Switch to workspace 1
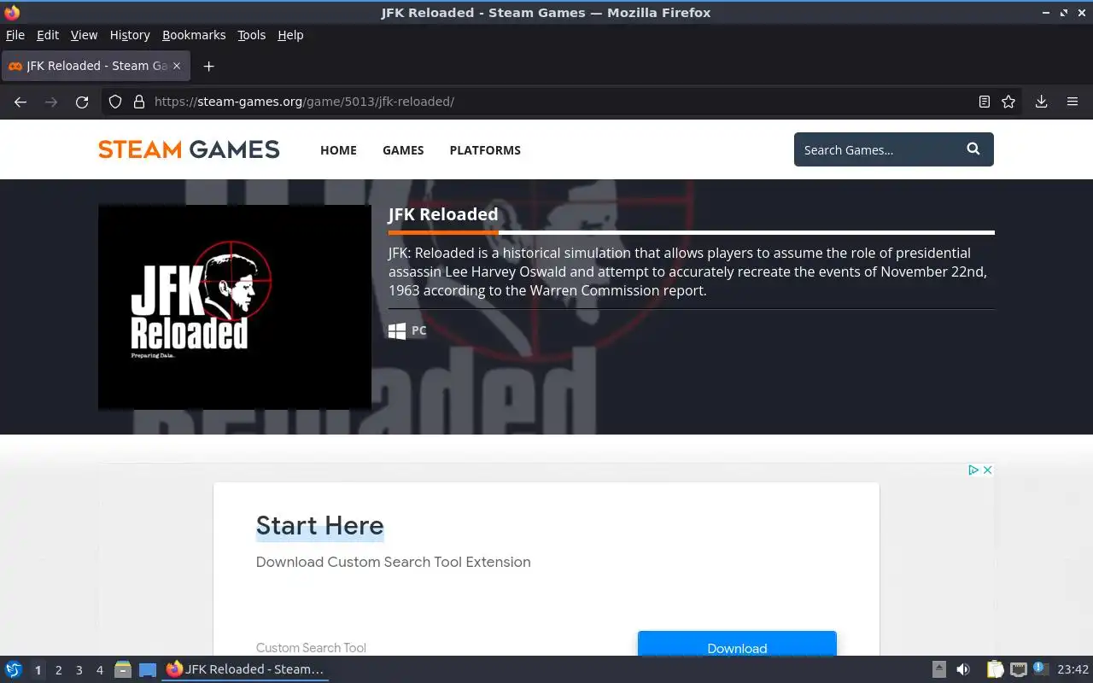The height and width of the screenshot is (683, 1093). click(x=38, y=670)
